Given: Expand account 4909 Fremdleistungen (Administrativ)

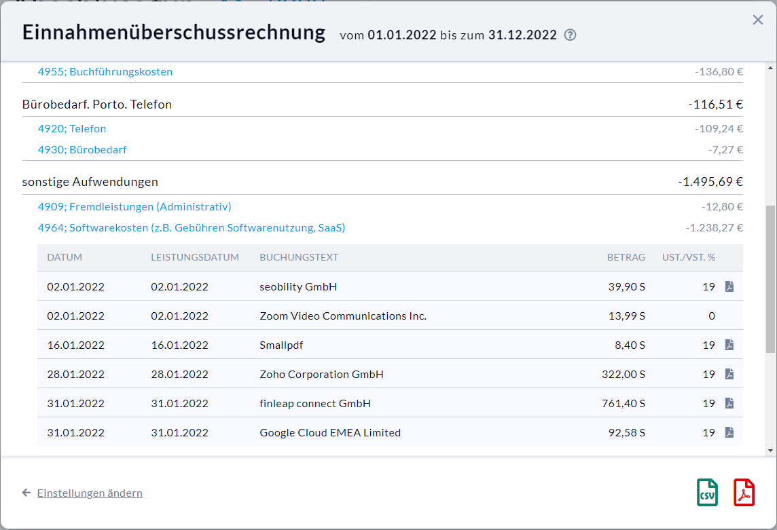Looking at the screenshot, I should [x=134, y=207].
